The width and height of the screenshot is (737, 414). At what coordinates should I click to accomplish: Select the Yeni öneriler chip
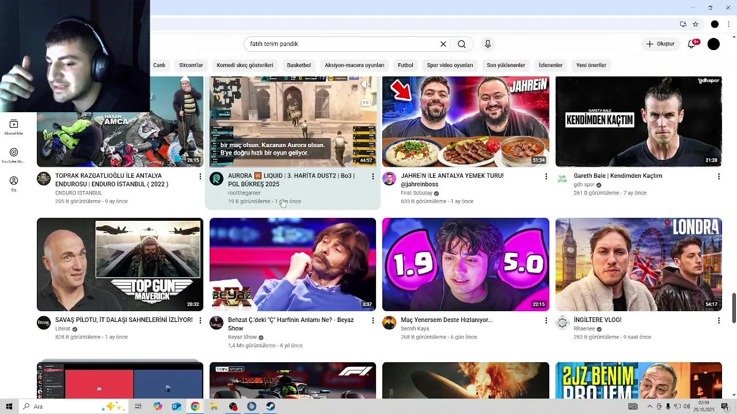click(591, 65)
